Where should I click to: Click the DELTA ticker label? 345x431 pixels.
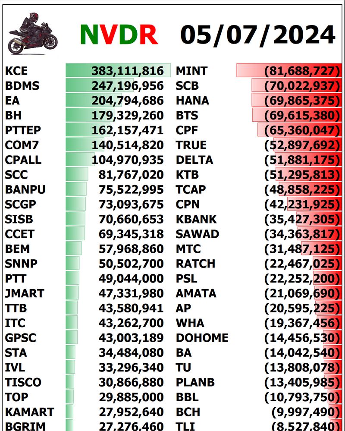click(x=194, y=160)
